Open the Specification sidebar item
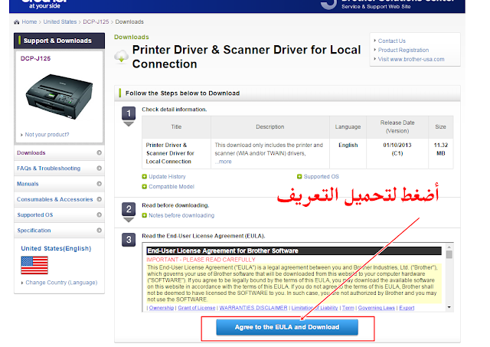This screenshot has width=490, height=347. click(x=60, y=231)
